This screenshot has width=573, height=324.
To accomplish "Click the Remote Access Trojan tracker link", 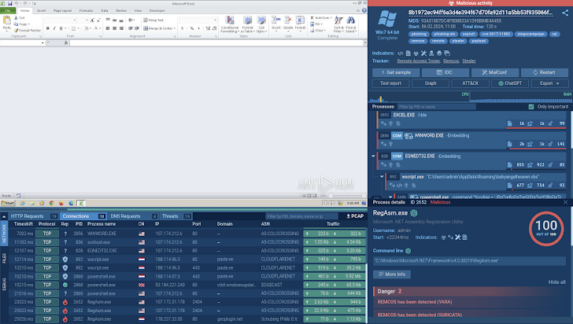I will 417,60.
